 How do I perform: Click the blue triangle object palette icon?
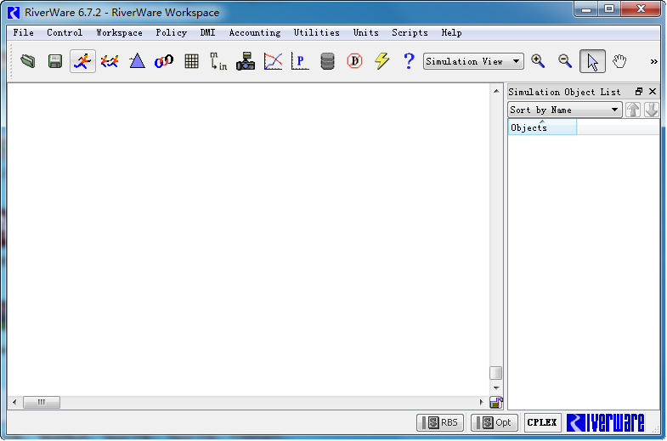coord(137,61)
